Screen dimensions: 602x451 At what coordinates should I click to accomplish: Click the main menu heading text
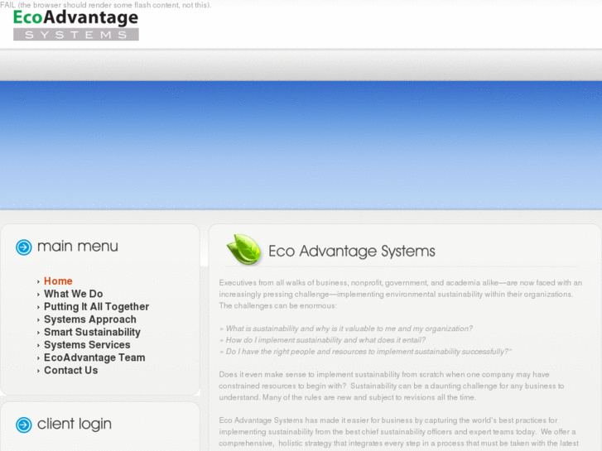(78, 246)
